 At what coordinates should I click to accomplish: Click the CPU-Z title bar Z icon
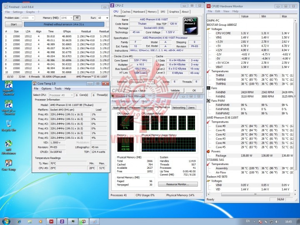click(112, 5)
